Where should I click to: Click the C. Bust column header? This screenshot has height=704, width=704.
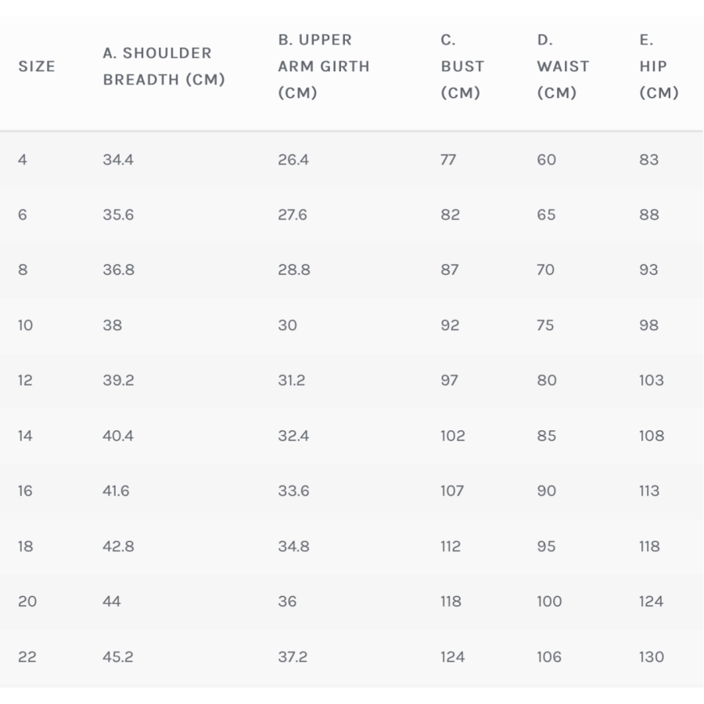point(462,66)
